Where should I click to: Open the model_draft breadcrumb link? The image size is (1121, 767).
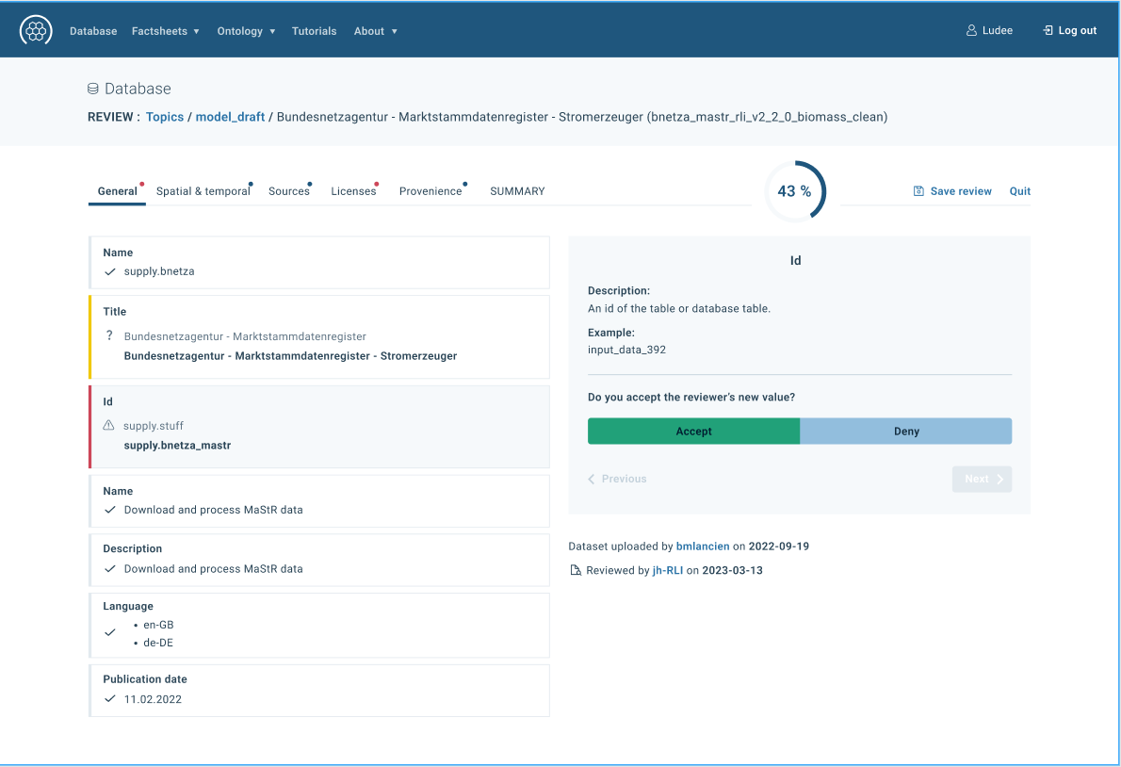pos(230,116)
